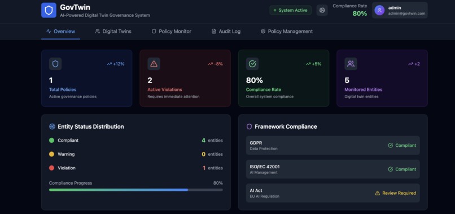Open the Audit Log tab
The width and height of the screenshot is (455, 214).
226,32
